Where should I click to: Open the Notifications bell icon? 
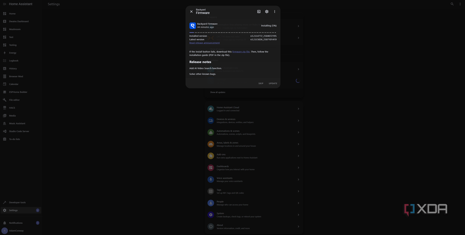[x=5, y=223]
